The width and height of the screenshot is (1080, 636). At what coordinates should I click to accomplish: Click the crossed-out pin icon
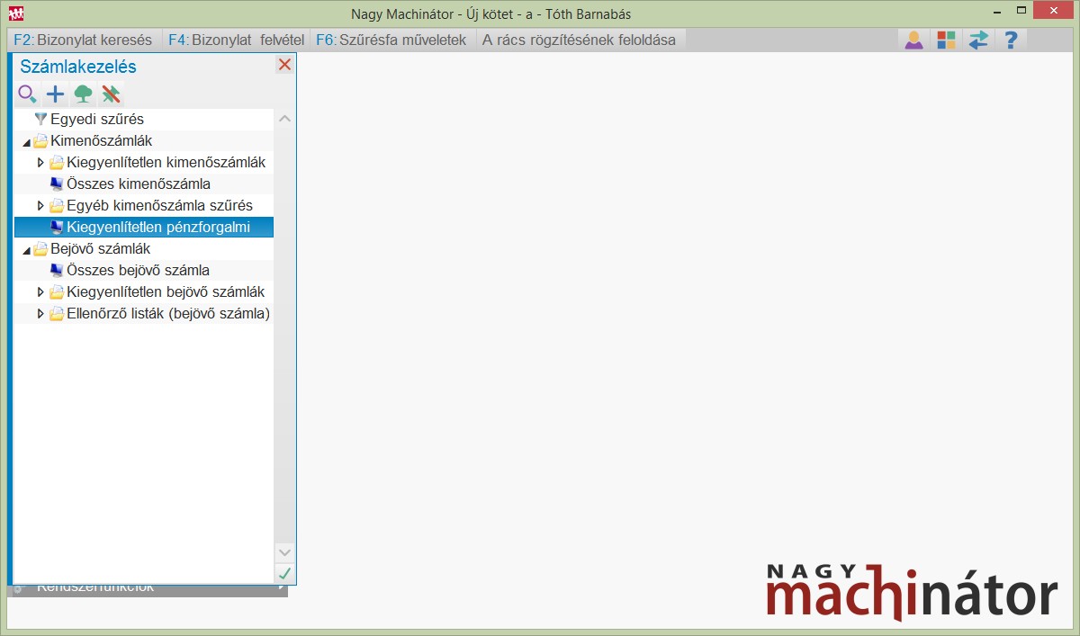click(x=111, y=94)
